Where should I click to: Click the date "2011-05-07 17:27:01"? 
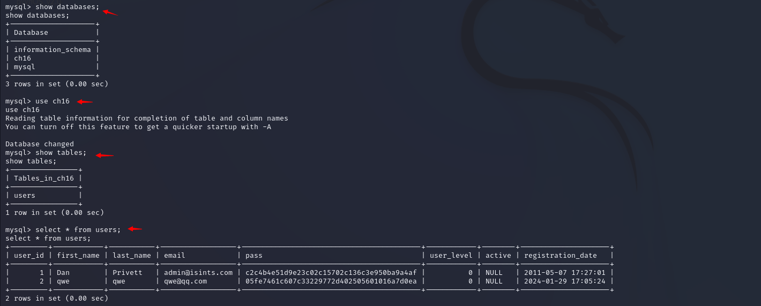pos(565,272)
